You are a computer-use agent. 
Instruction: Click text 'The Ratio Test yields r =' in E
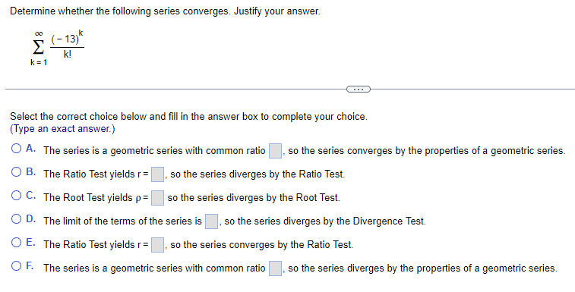pos(96,244)
